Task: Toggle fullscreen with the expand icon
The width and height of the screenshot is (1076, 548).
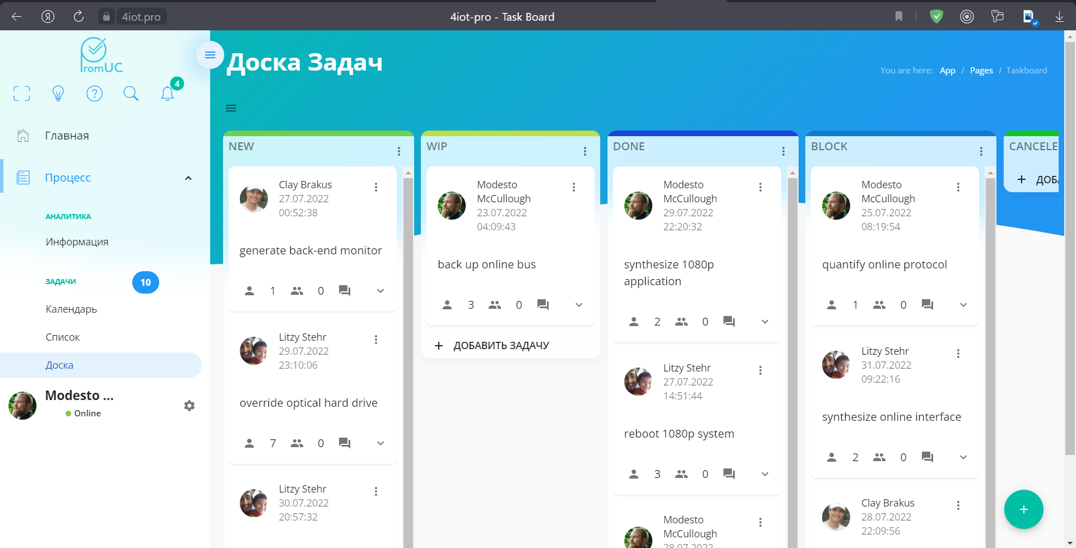Action: coord(21,94)
